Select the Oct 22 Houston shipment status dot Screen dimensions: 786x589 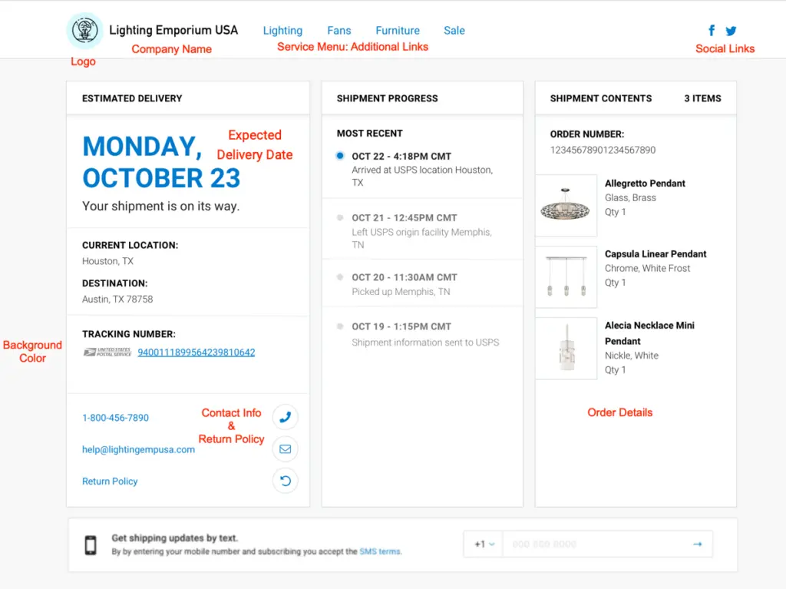tap(340, 156)
